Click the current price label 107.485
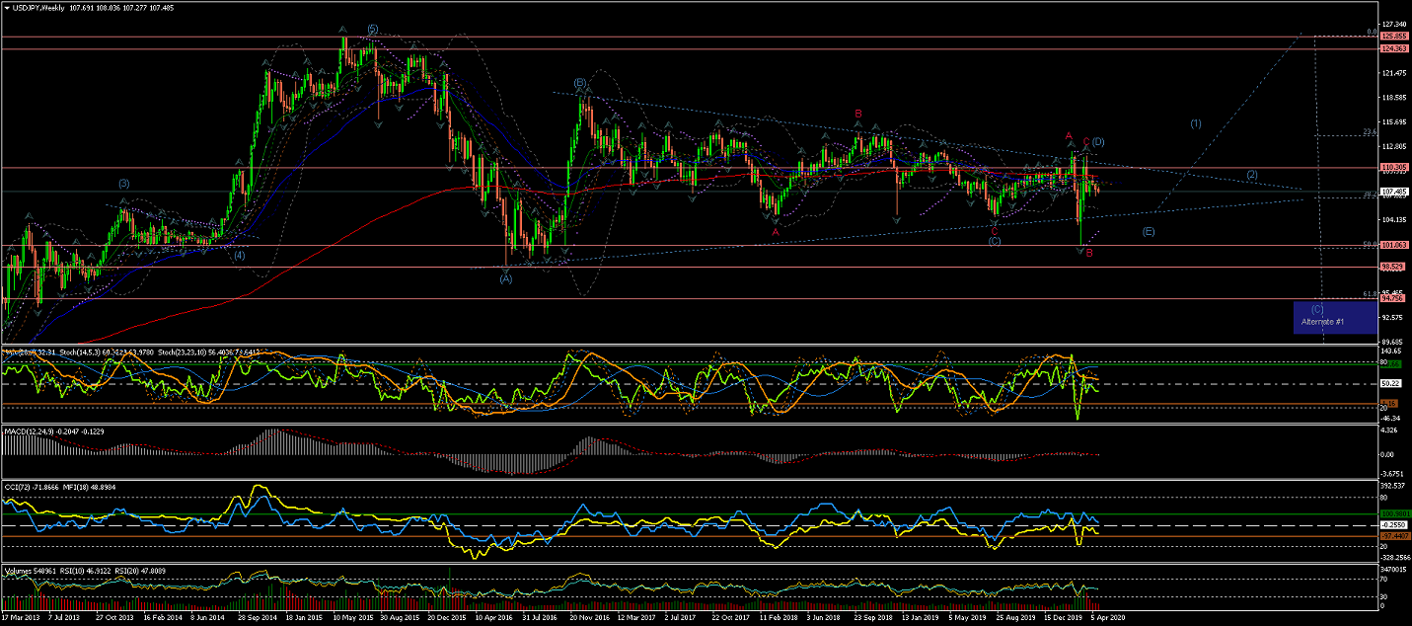1412x626 pixels. [x=1392, y=192]
